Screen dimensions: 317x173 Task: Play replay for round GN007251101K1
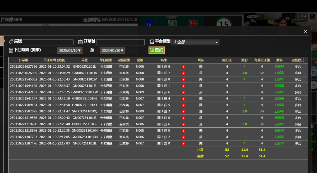point(184,105)
